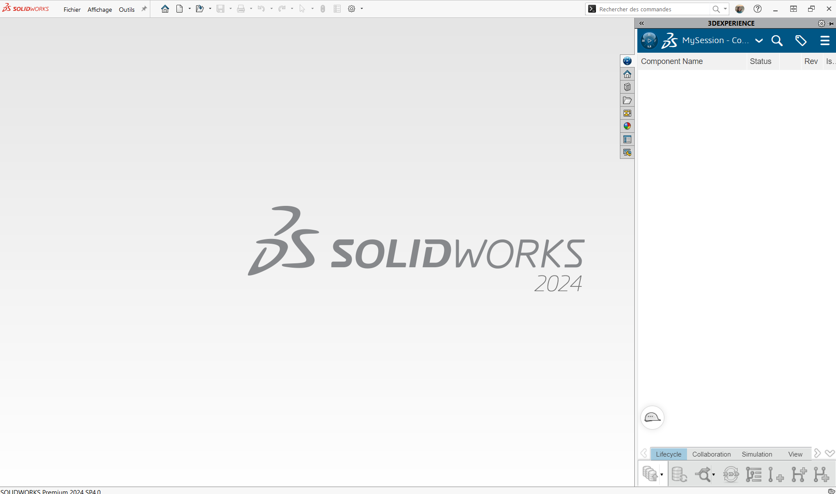Open the View Palette task pane tab
The height and width of the screenshot is (494, 836).
pyautogui.click(x=627, y=113)
